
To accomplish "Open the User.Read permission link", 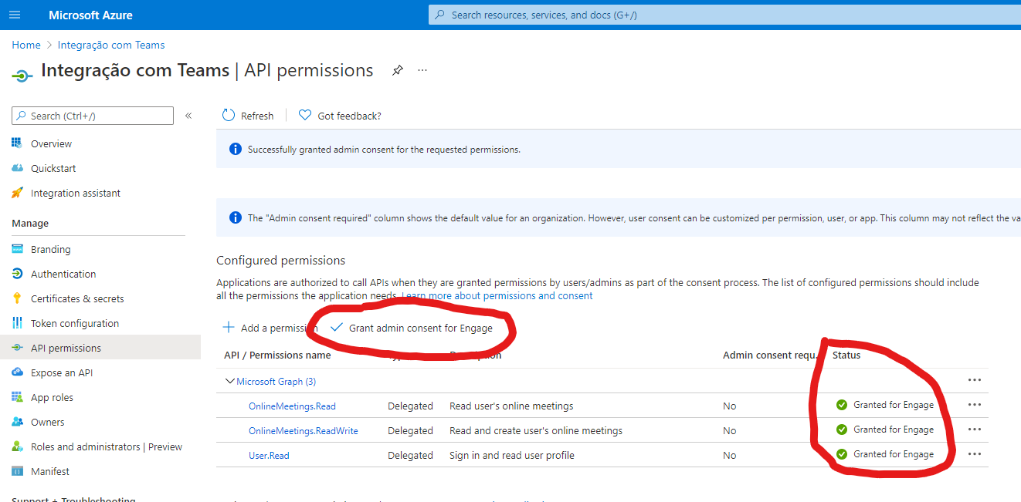I will point(269,455).
